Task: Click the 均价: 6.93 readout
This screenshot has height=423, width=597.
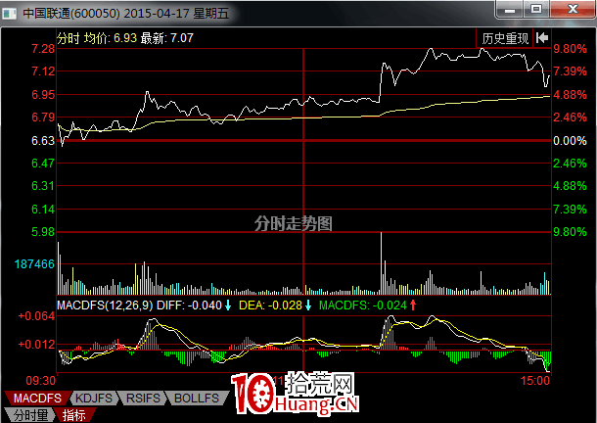Action: tap(111, 38)
